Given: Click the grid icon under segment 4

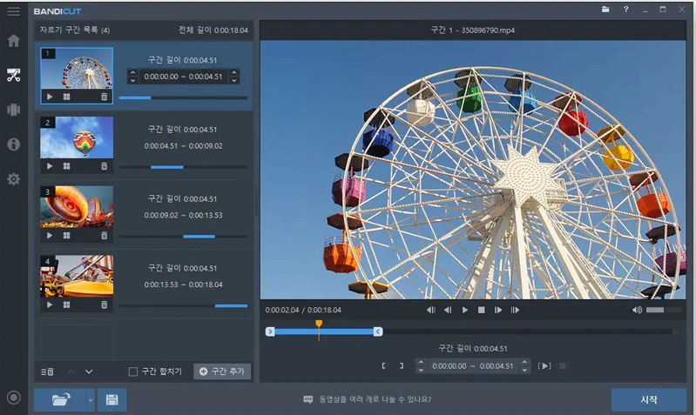Looking at the screenshot, I should (x=66, y=305).
